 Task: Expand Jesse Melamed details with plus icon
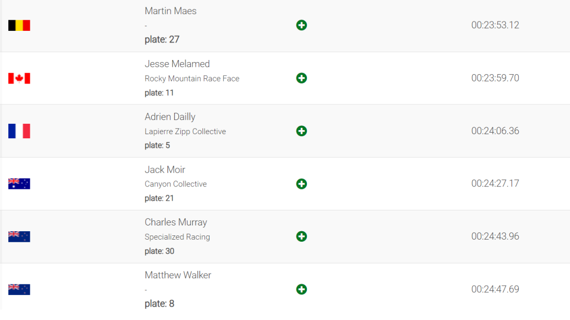(x=301, y=78)
